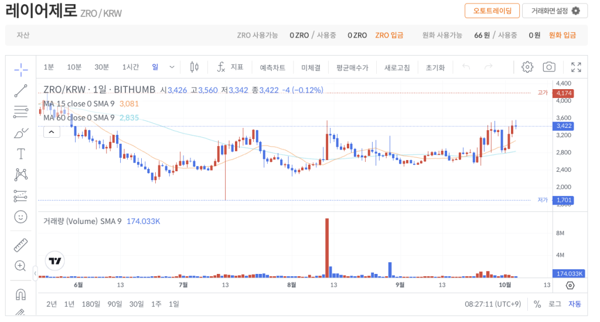Select the crosshair cursor tool
This screenshot has height=322, width=600.
tap(21, 70)
